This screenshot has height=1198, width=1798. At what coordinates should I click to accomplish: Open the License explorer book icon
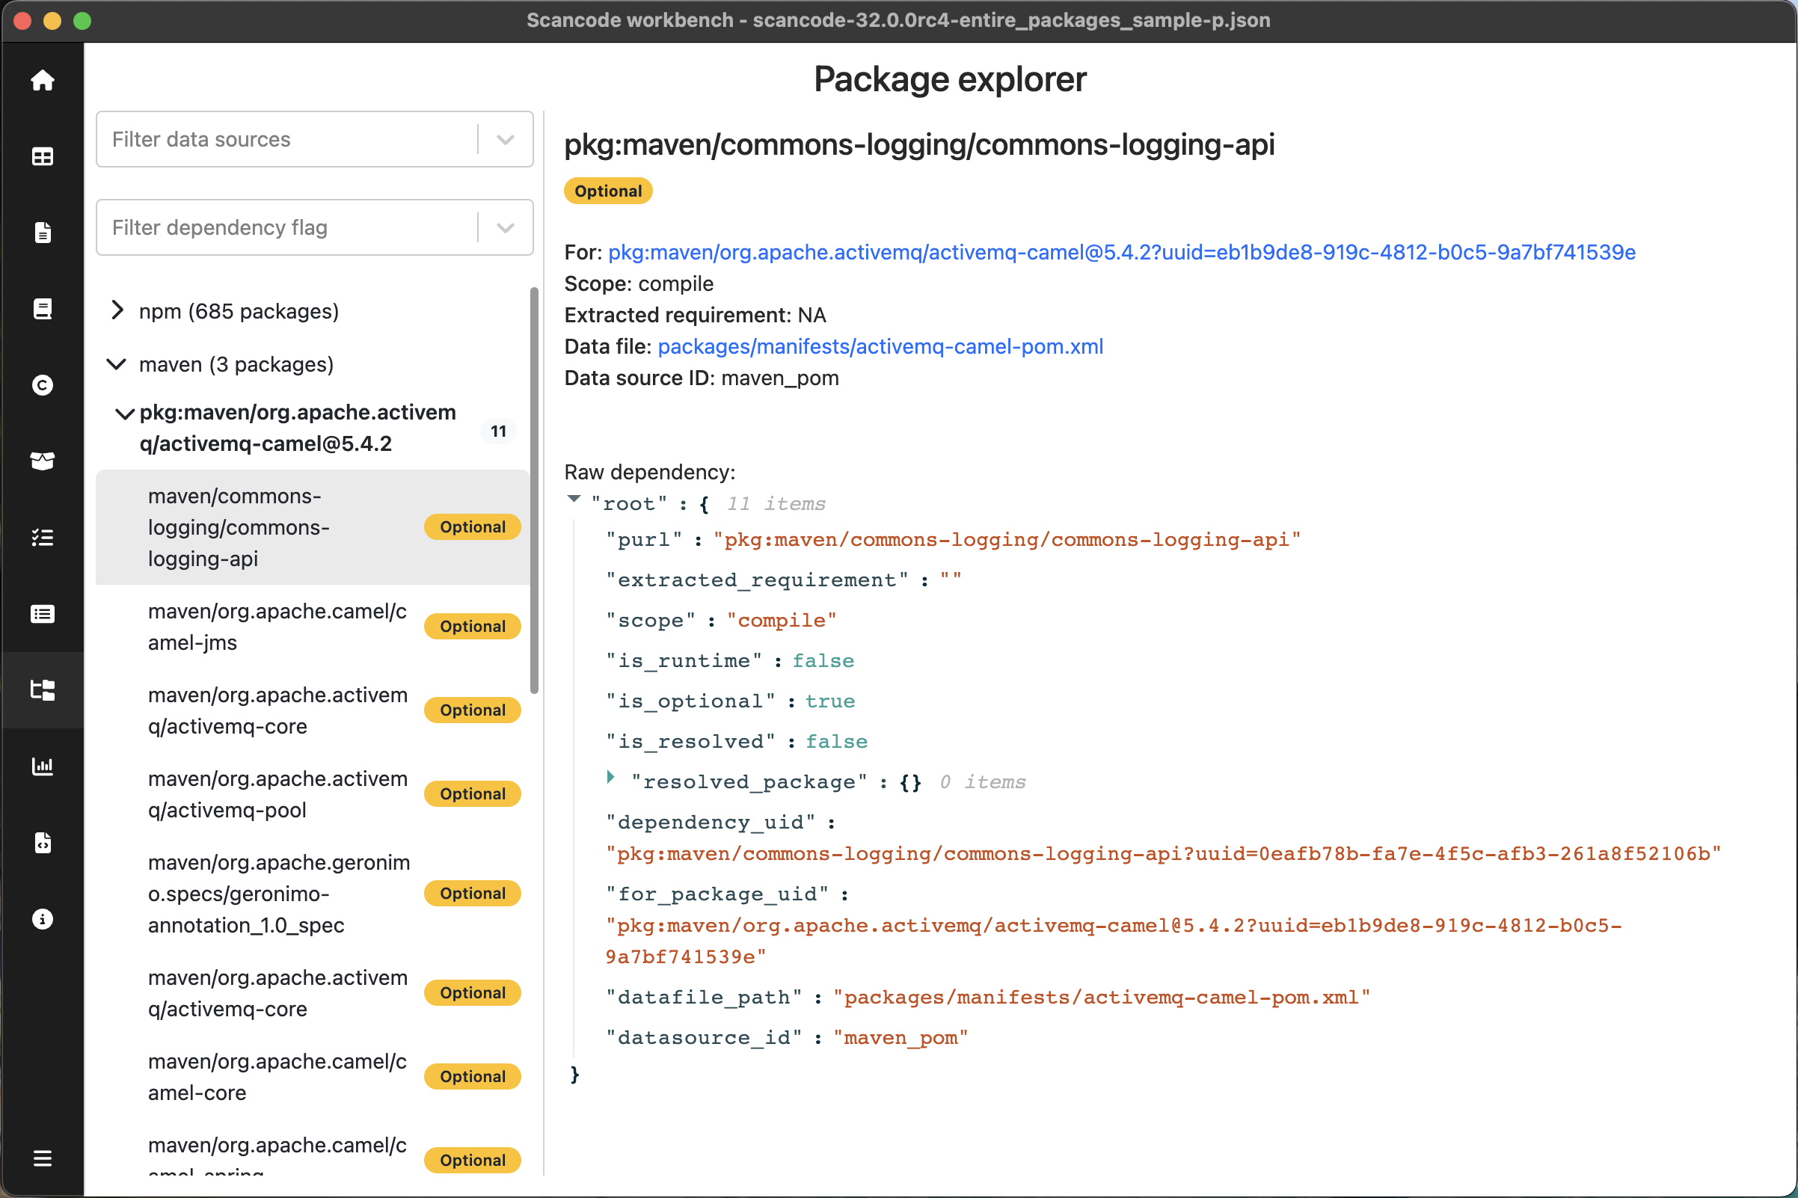pyautogui.click(x=43, y=309)
